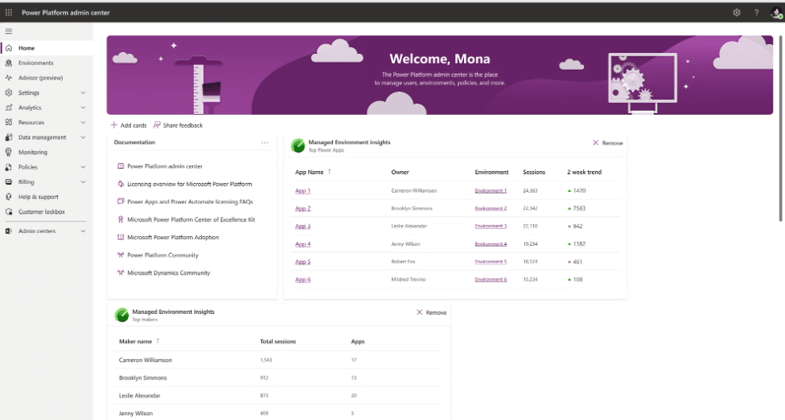Viewport: 785px width, 420px height.
Task: Select Brooklyn Simmons in Top makers
Action: click(x=142, y=378)
